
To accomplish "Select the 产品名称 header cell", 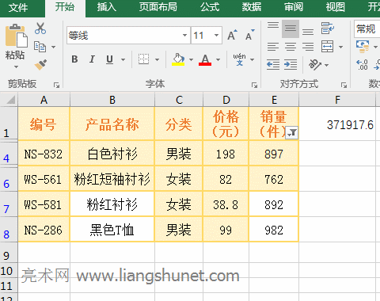I will pos(112,124).
